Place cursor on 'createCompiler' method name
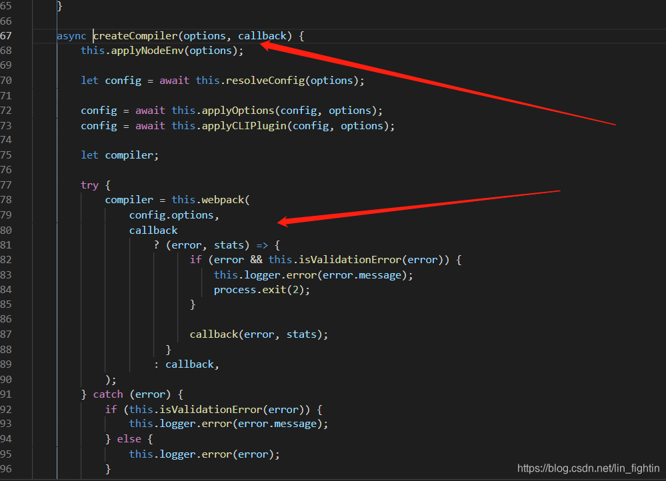The height and width of the screenshot is (481, 666). tap(135, 36)
